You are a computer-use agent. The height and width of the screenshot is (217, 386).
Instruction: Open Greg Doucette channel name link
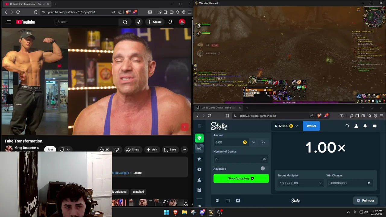25,148
